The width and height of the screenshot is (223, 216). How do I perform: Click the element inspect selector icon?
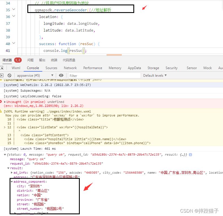click(2, 68)
